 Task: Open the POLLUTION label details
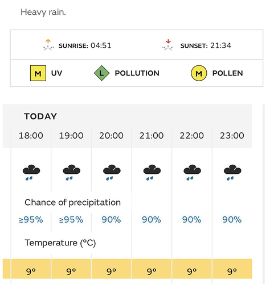(x=137, y=73)
